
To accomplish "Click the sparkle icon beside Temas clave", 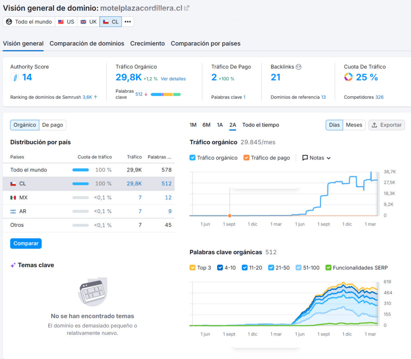I will [13, 265].
